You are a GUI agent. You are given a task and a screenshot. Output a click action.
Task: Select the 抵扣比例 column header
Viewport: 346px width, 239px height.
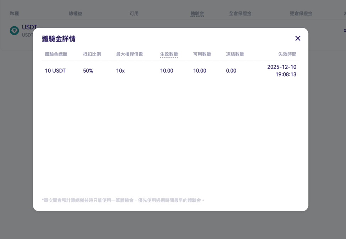(92, 54)
